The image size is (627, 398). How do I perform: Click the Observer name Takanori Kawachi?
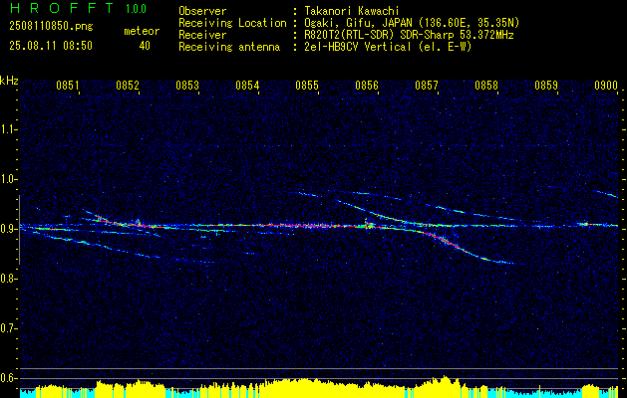[352, 11]
